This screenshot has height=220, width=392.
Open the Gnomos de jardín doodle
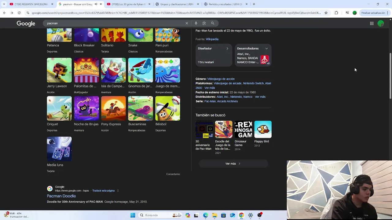(141, 70)
